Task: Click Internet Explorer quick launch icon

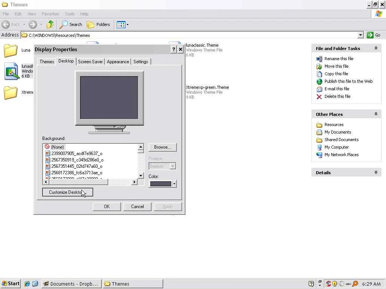Action: click(x=27, y=284)
